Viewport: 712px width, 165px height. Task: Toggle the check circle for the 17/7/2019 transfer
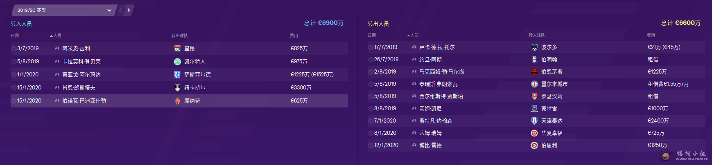point(371,47)
